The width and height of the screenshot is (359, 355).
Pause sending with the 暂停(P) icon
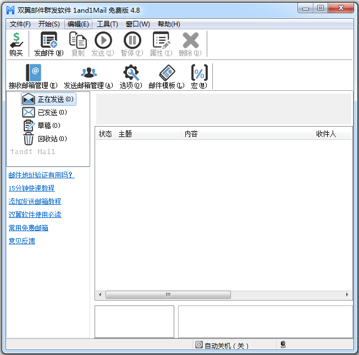[x=132, y=44]
